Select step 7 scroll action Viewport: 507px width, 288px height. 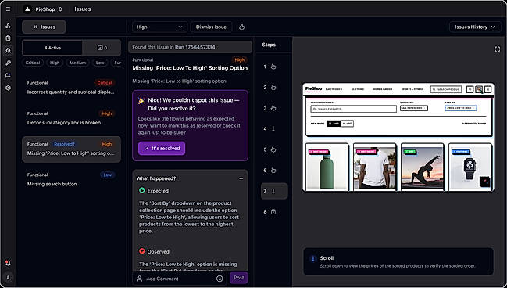point(274,191)
